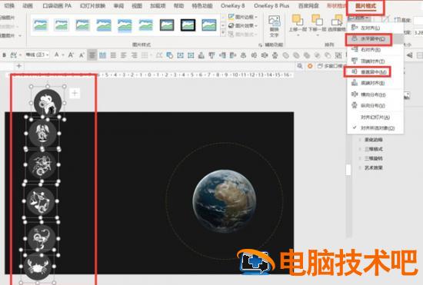This screenshot has width=423, height=285.
Task: Click the larger A increase font size icon
Action: [x=71, y=55]
